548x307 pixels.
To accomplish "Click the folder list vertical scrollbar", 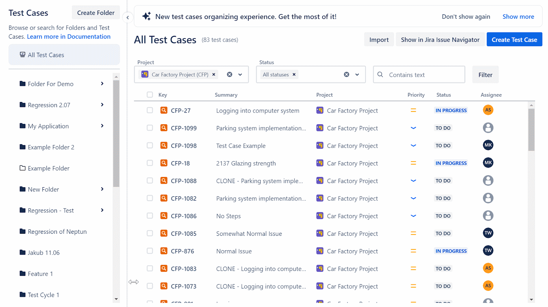I will point(116,133).
